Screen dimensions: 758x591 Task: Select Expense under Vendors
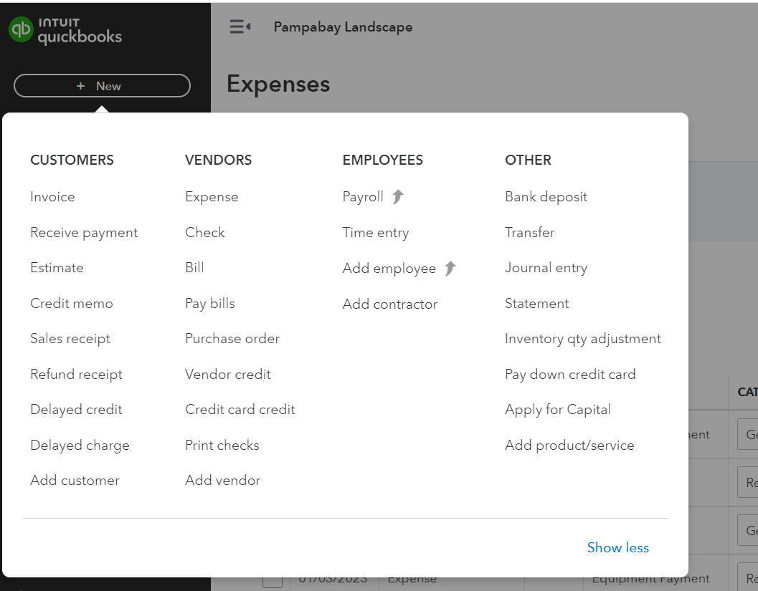click(x=210, y=196)
